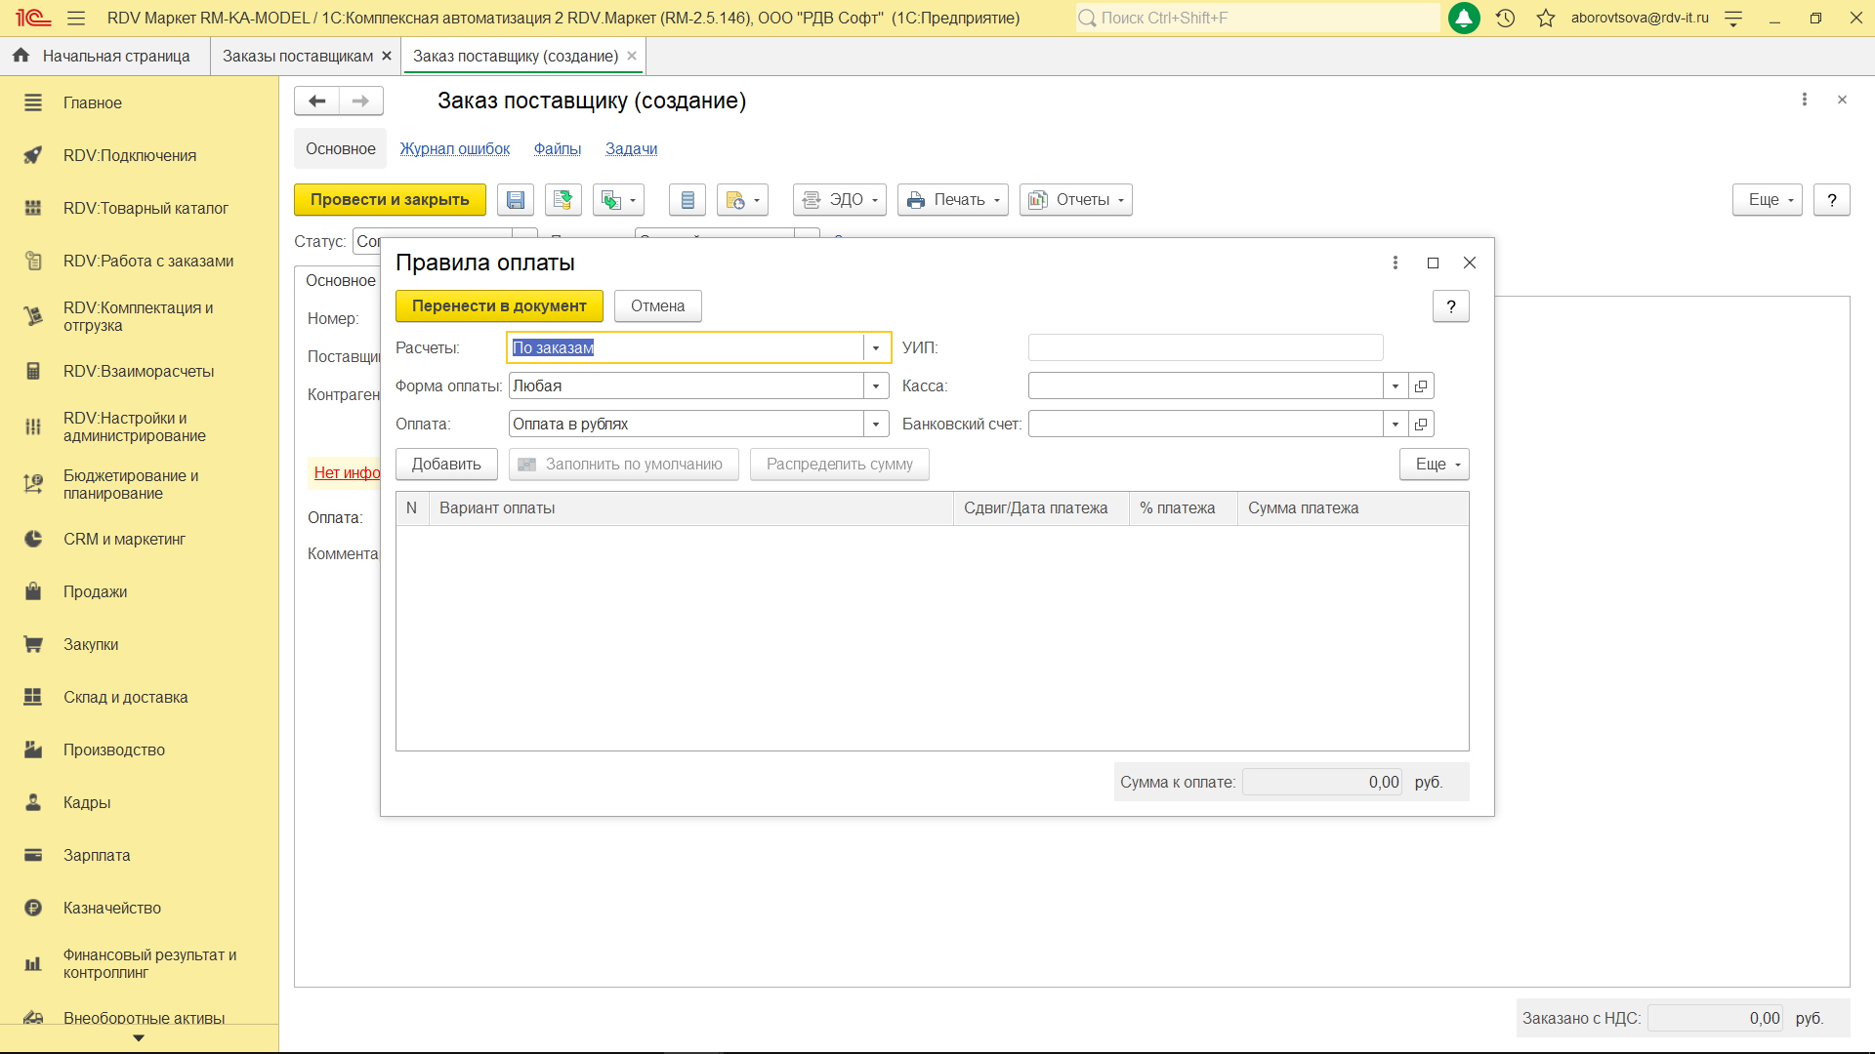Viewport: 1875px width, 1054px height.
Task: Click the notifications bell icon
Action: pyautogui.click(x=1463, y=18)
